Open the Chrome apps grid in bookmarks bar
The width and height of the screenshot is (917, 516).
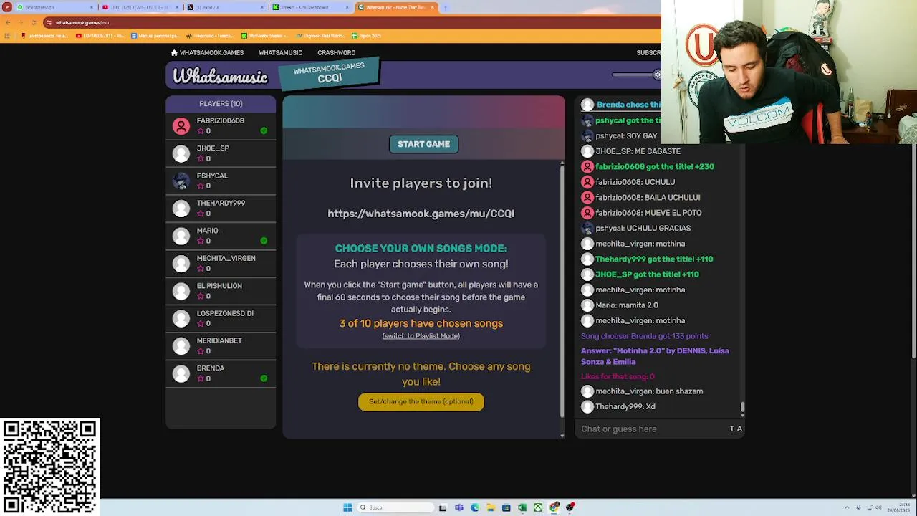tap(7, 36)
